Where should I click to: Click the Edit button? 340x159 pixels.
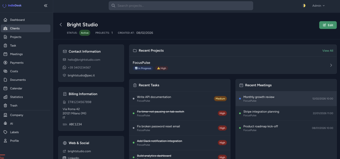point(328,25)
